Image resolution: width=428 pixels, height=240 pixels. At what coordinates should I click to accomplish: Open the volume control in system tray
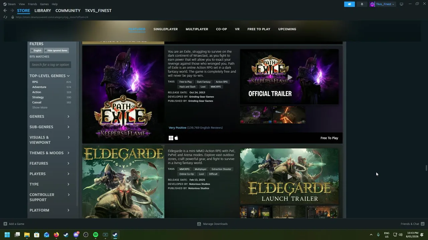coord(401,235)
